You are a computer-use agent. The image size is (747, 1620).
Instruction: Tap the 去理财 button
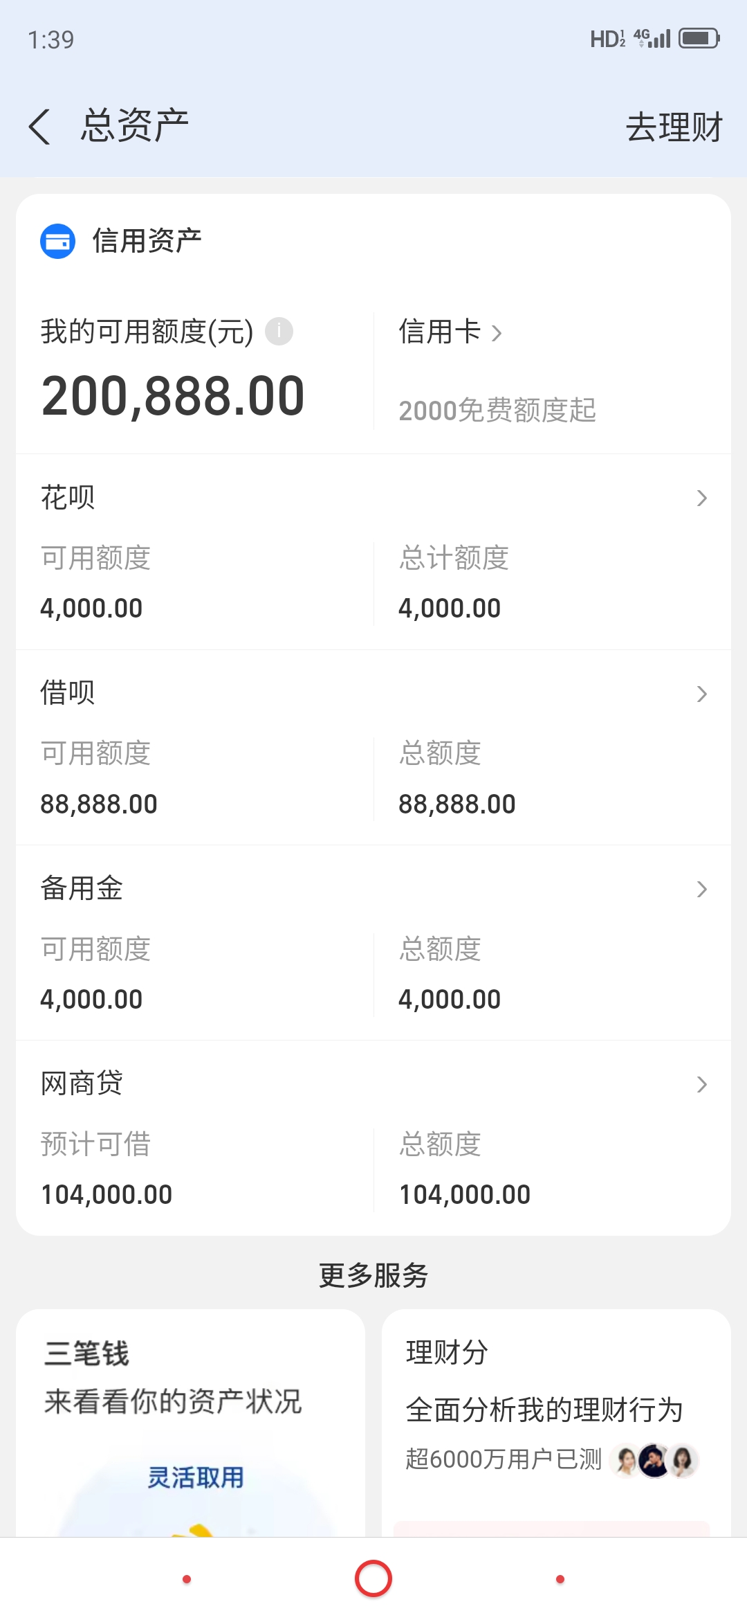pos(674,127)
